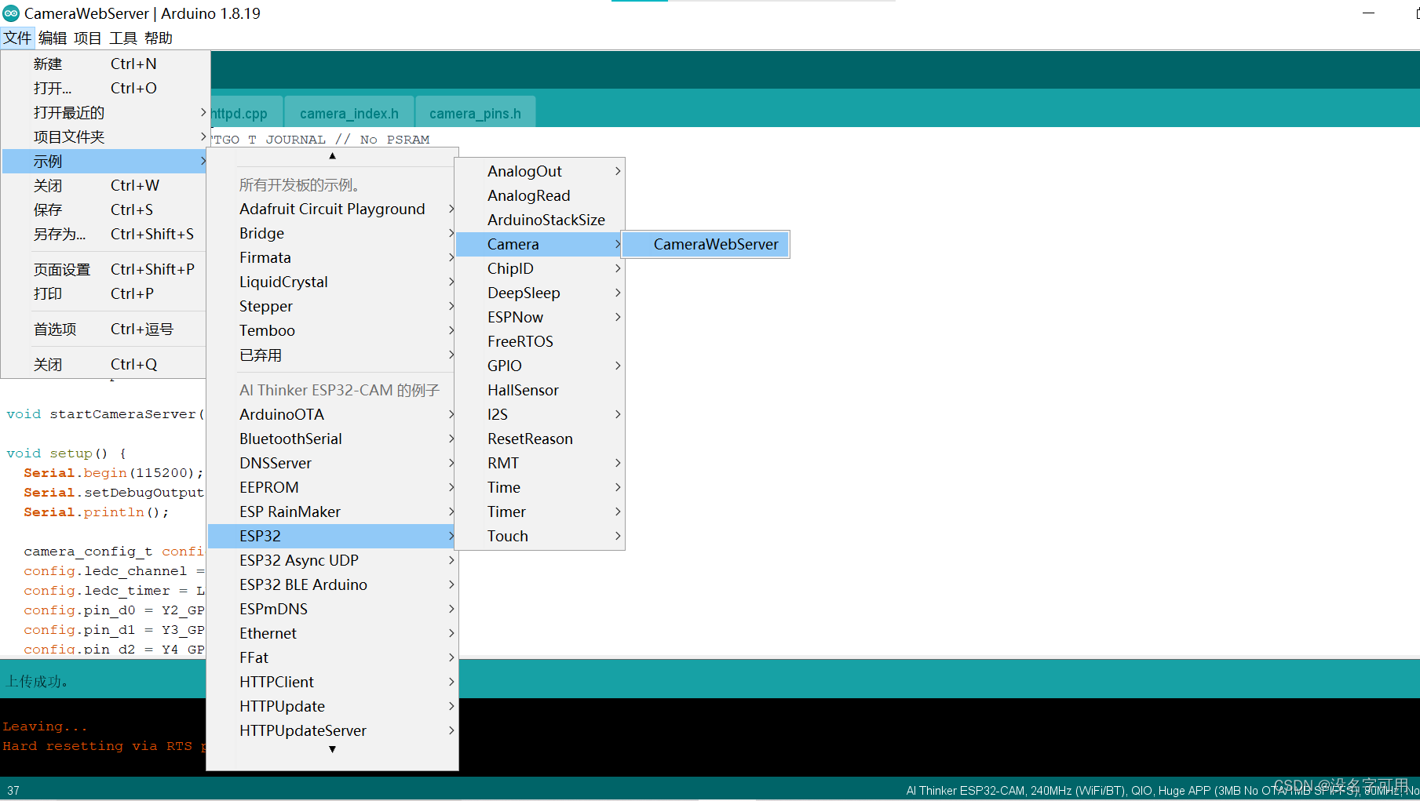Open 首选项 preferences entry
This screenshot has width=1420, height=801.
click(105, 329)
